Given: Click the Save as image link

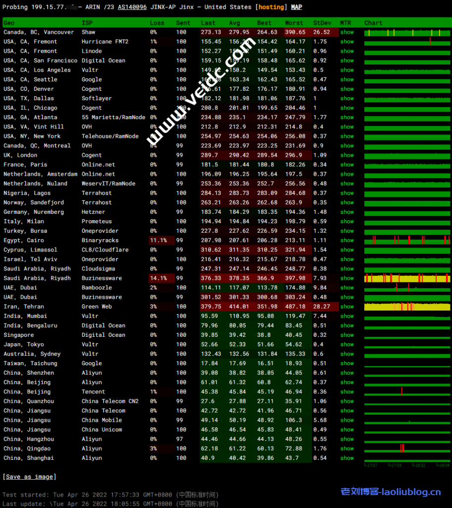Looking at the screenshot, I should (x=29, y=477).
